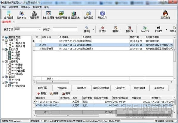Open the 系统设置 menu

click(x=37, y=7)
